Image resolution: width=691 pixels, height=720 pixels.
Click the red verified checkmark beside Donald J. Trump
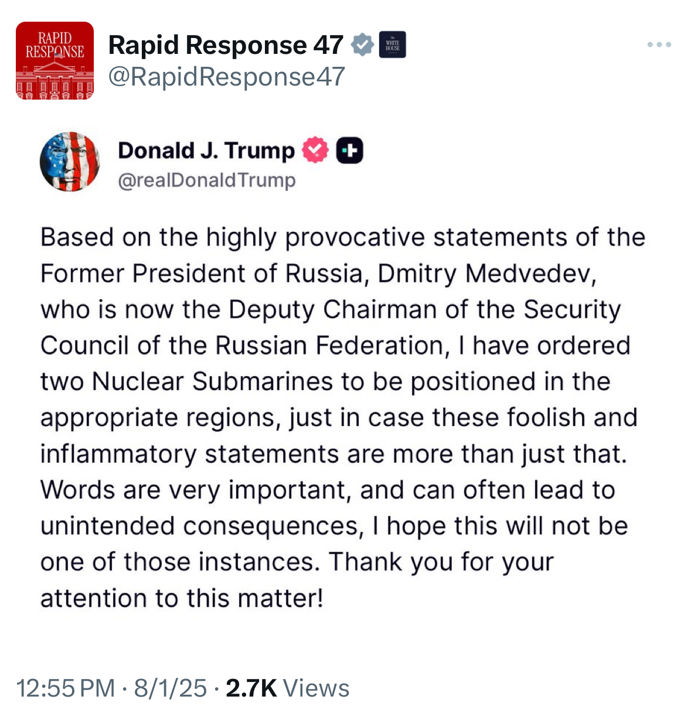315,151
